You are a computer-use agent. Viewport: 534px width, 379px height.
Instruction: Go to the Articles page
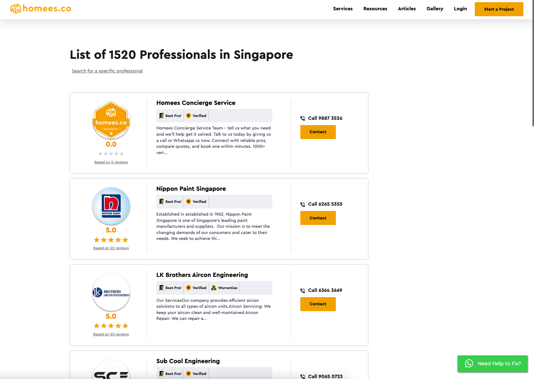407,9
